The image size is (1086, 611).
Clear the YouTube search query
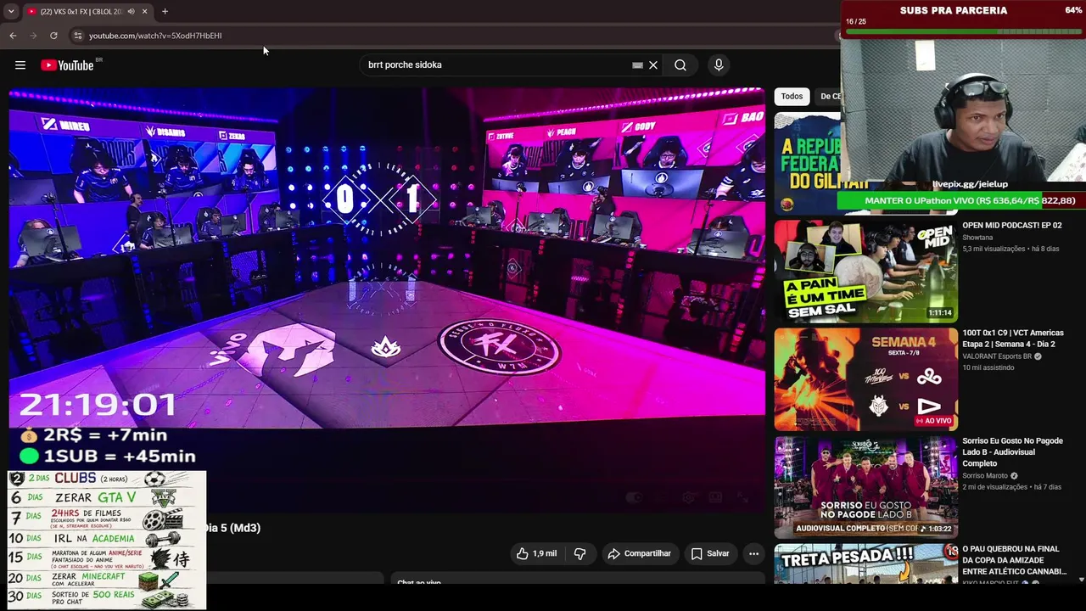click(x=653, y=65)
